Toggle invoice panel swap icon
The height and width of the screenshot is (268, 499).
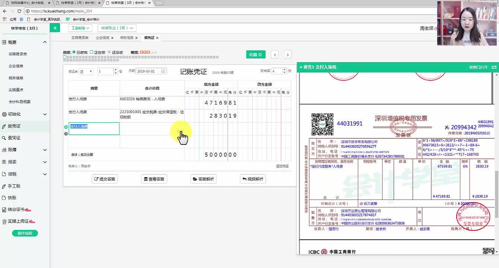494,67
